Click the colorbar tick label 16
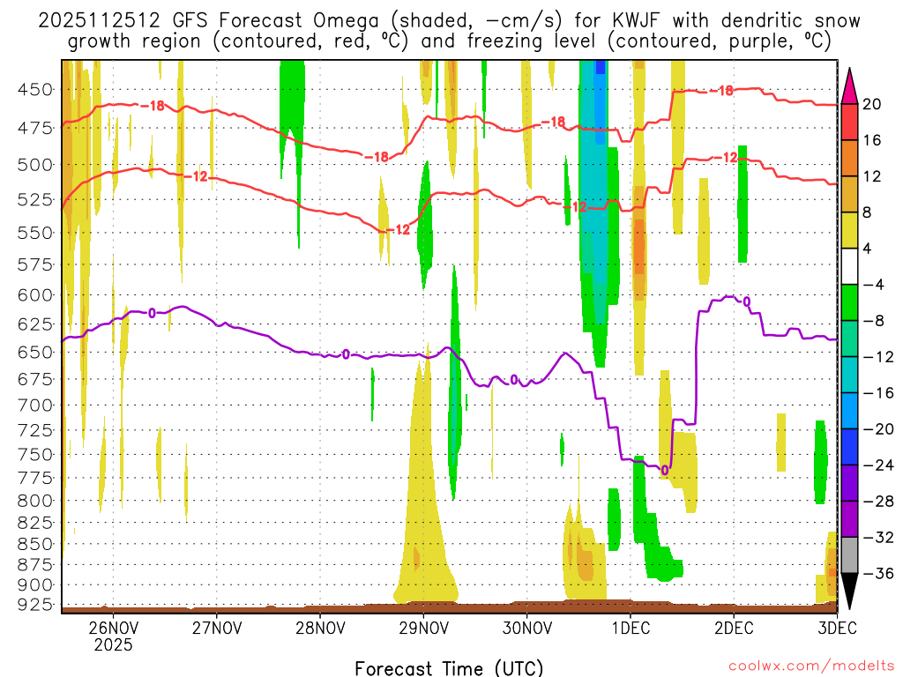This screenshot has height=677, width=903. 872,140
